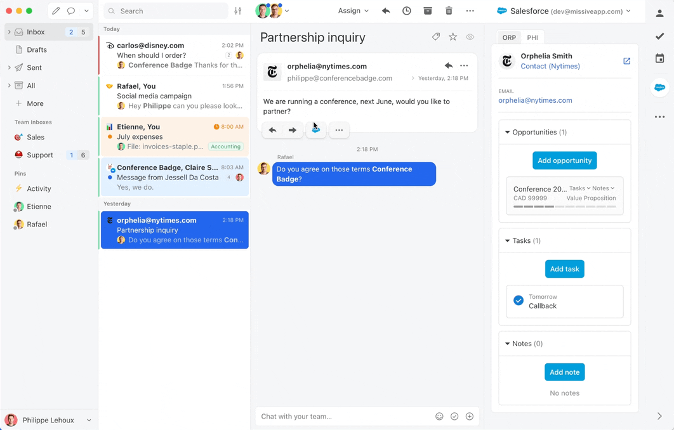Click the Add opportunity button
This screenshot has width=674, height=430.
[564, 160]
